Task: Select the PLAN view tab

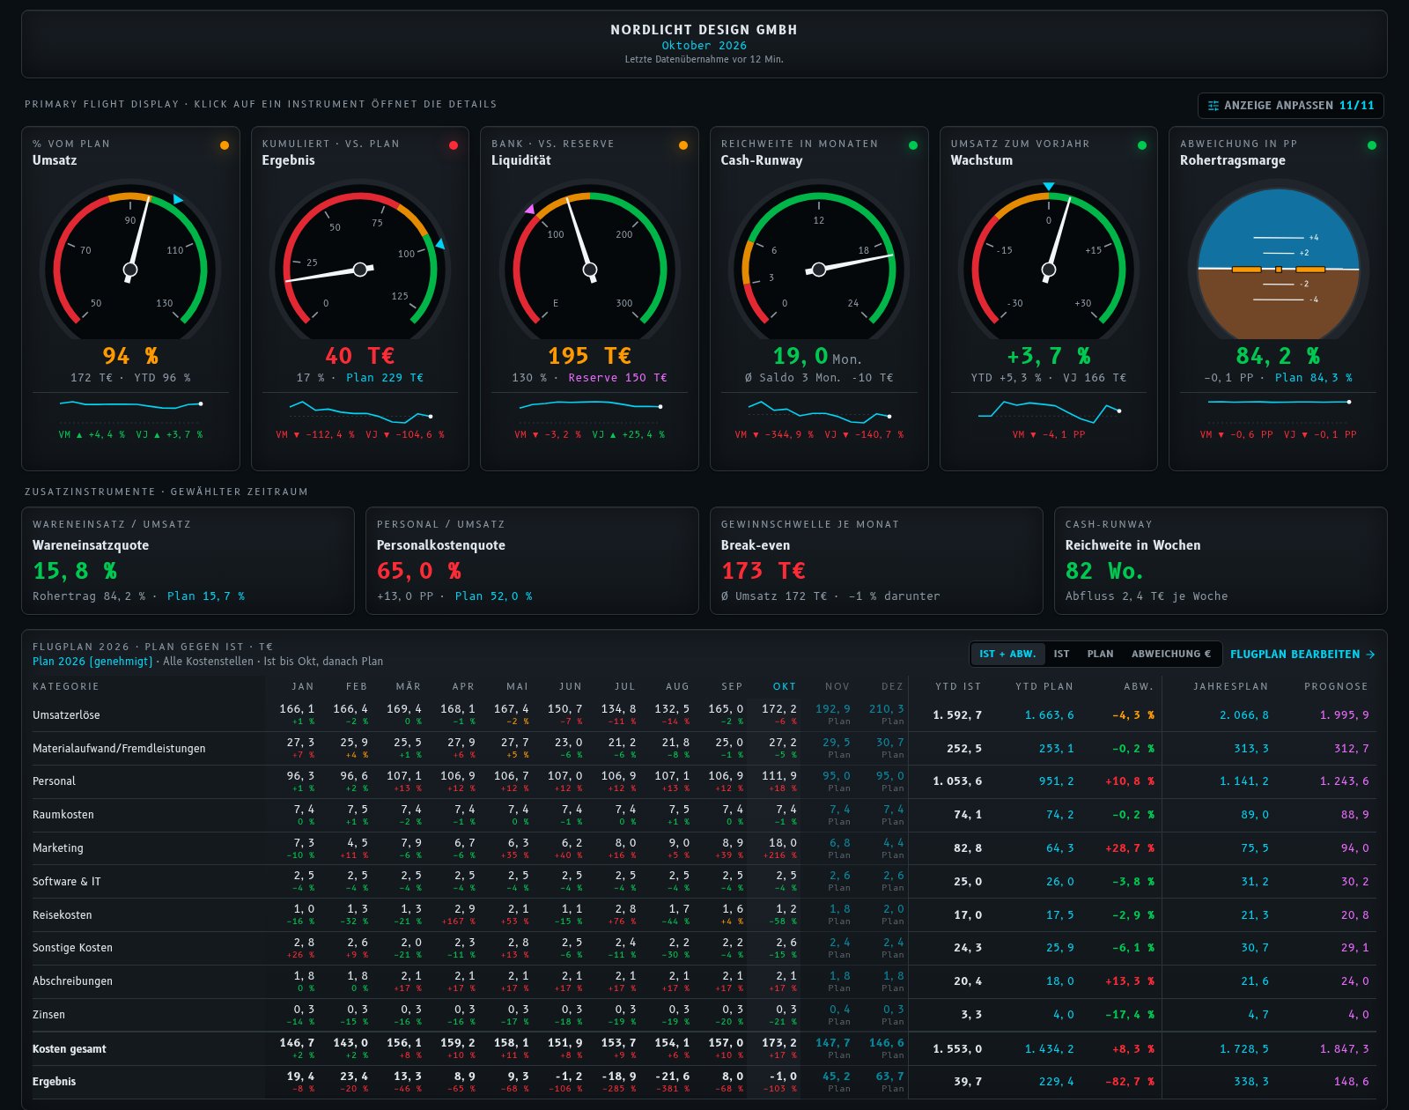Action: (1100, 654)
